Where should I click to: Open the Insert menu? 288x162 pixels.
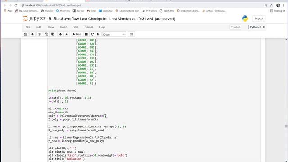click(x=63, y=27)
